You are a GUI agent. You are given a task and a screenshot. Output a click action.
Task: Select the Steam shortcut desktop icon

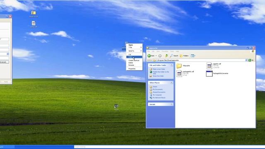(116, 106)
